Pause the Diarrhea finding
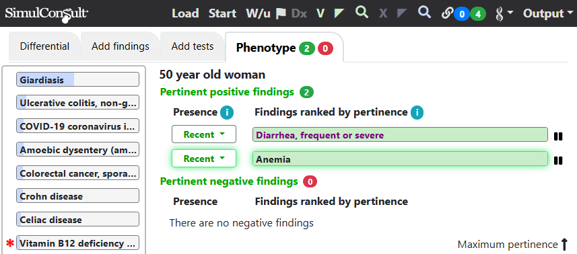Viewport: 577px width, 254px height. [x=558, y=136]
